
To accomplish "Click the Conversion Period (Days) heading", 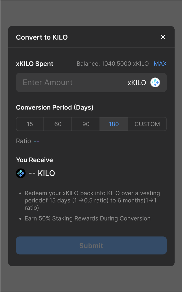I will [55, 107].
